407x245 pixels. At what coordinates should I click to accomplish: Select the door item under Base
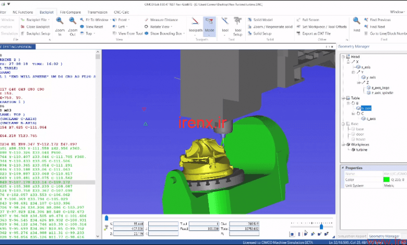pos(360,134)
